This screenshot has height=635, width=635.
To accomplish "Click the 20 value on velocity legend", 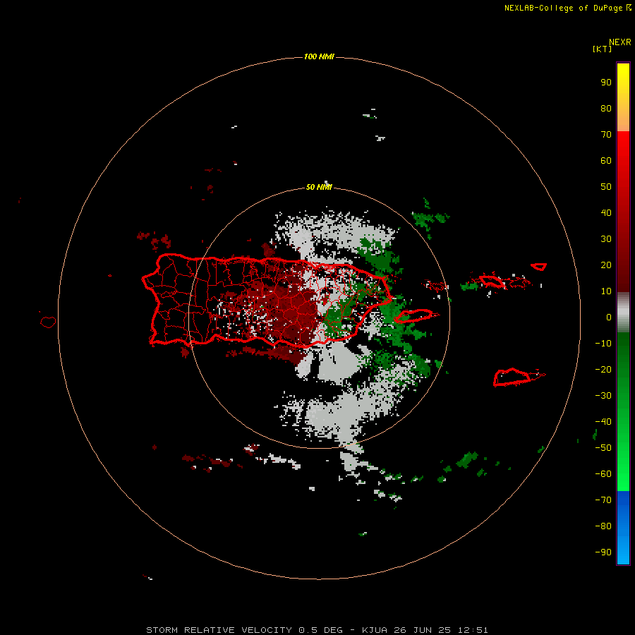I will (606, 265).
